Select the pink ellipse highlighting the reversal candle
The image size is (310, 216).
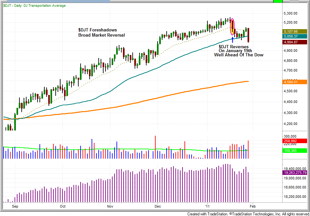(232, 27)
